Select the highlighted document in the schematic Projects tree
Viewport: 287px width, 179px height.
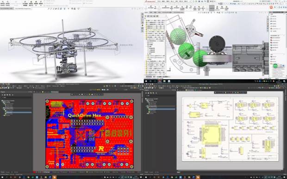pyautogui.click(x=161, y=109)
